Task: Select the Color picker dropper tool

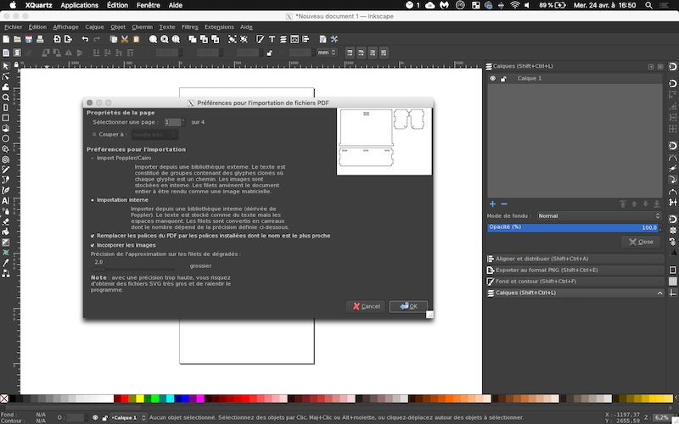Action: coord(6,263)
